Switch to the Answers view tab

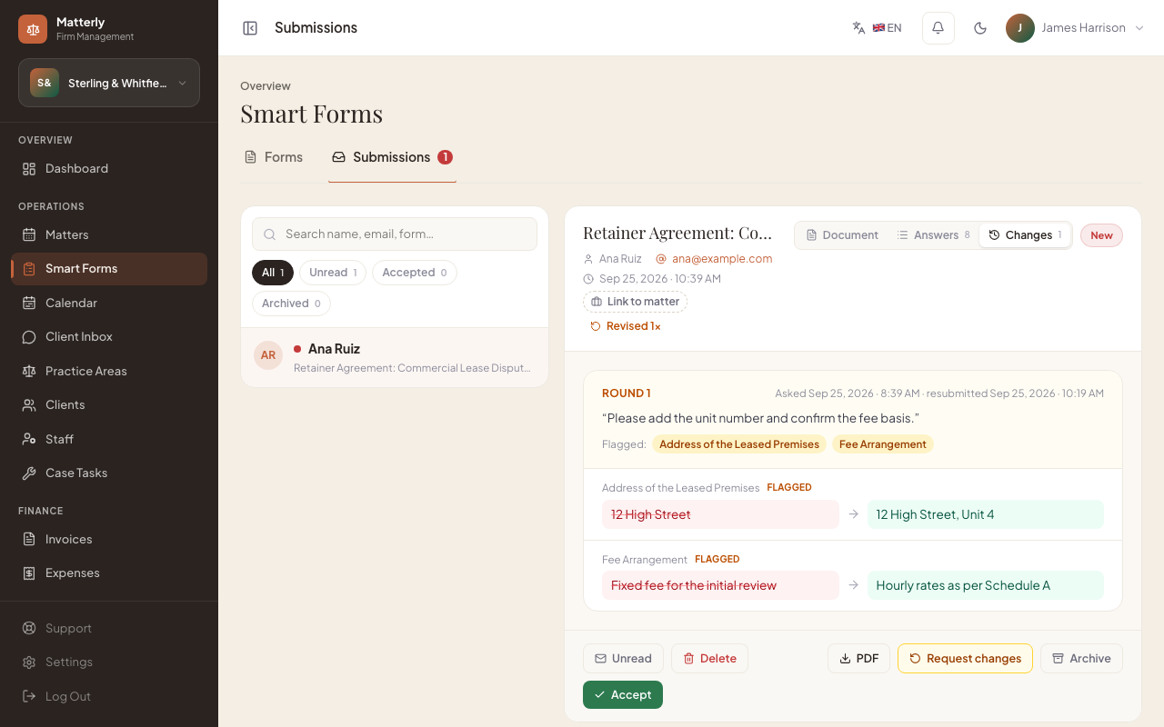tap(933, 234)
